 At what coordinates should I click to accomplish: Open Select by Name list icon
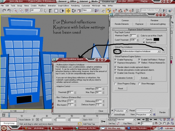50,11
